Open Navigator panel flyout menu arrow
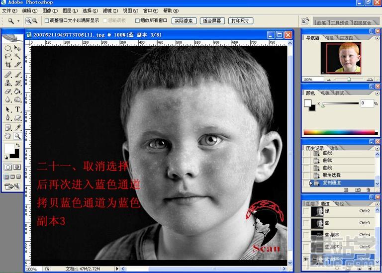382x273 pixels. pos(377,38)
